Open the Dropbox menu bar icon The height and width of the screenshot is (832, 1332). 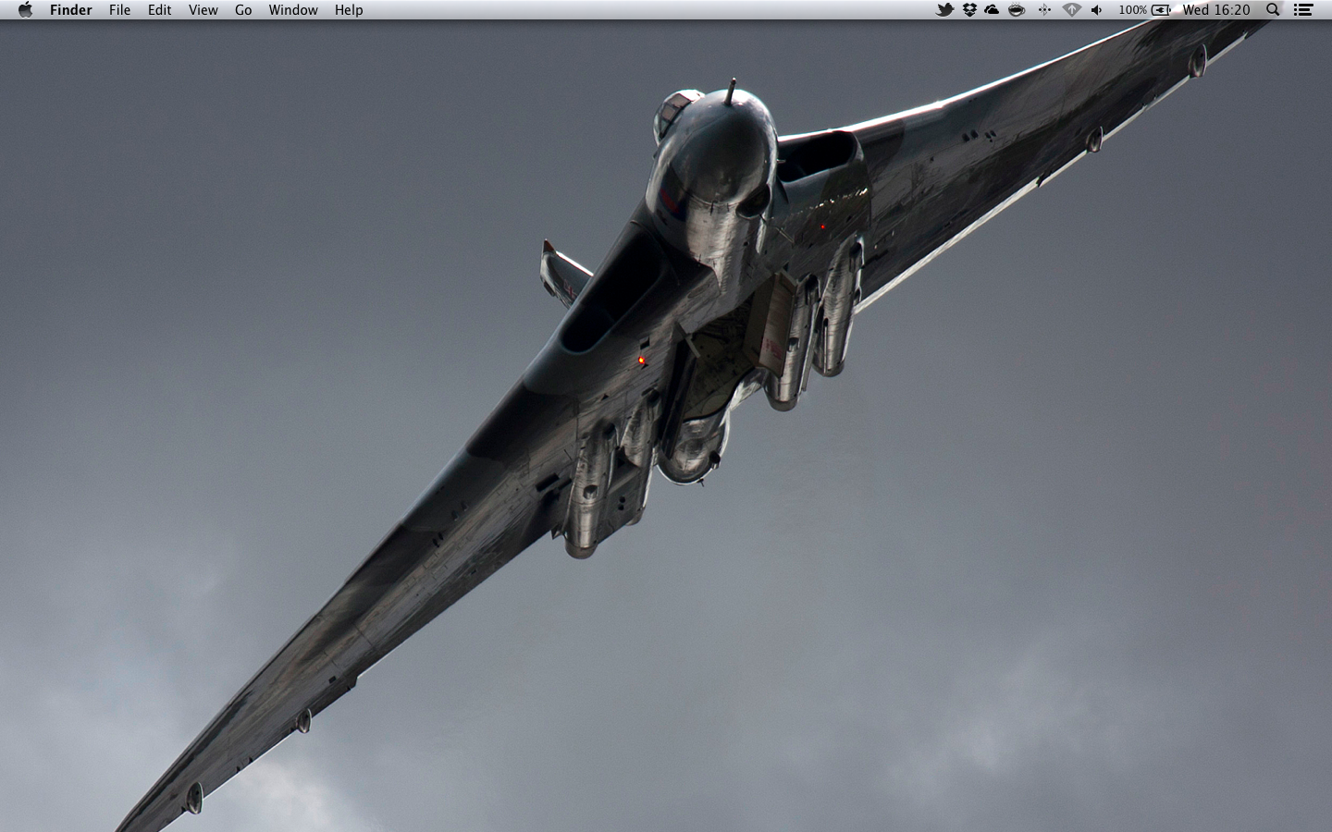pos(969,10)
